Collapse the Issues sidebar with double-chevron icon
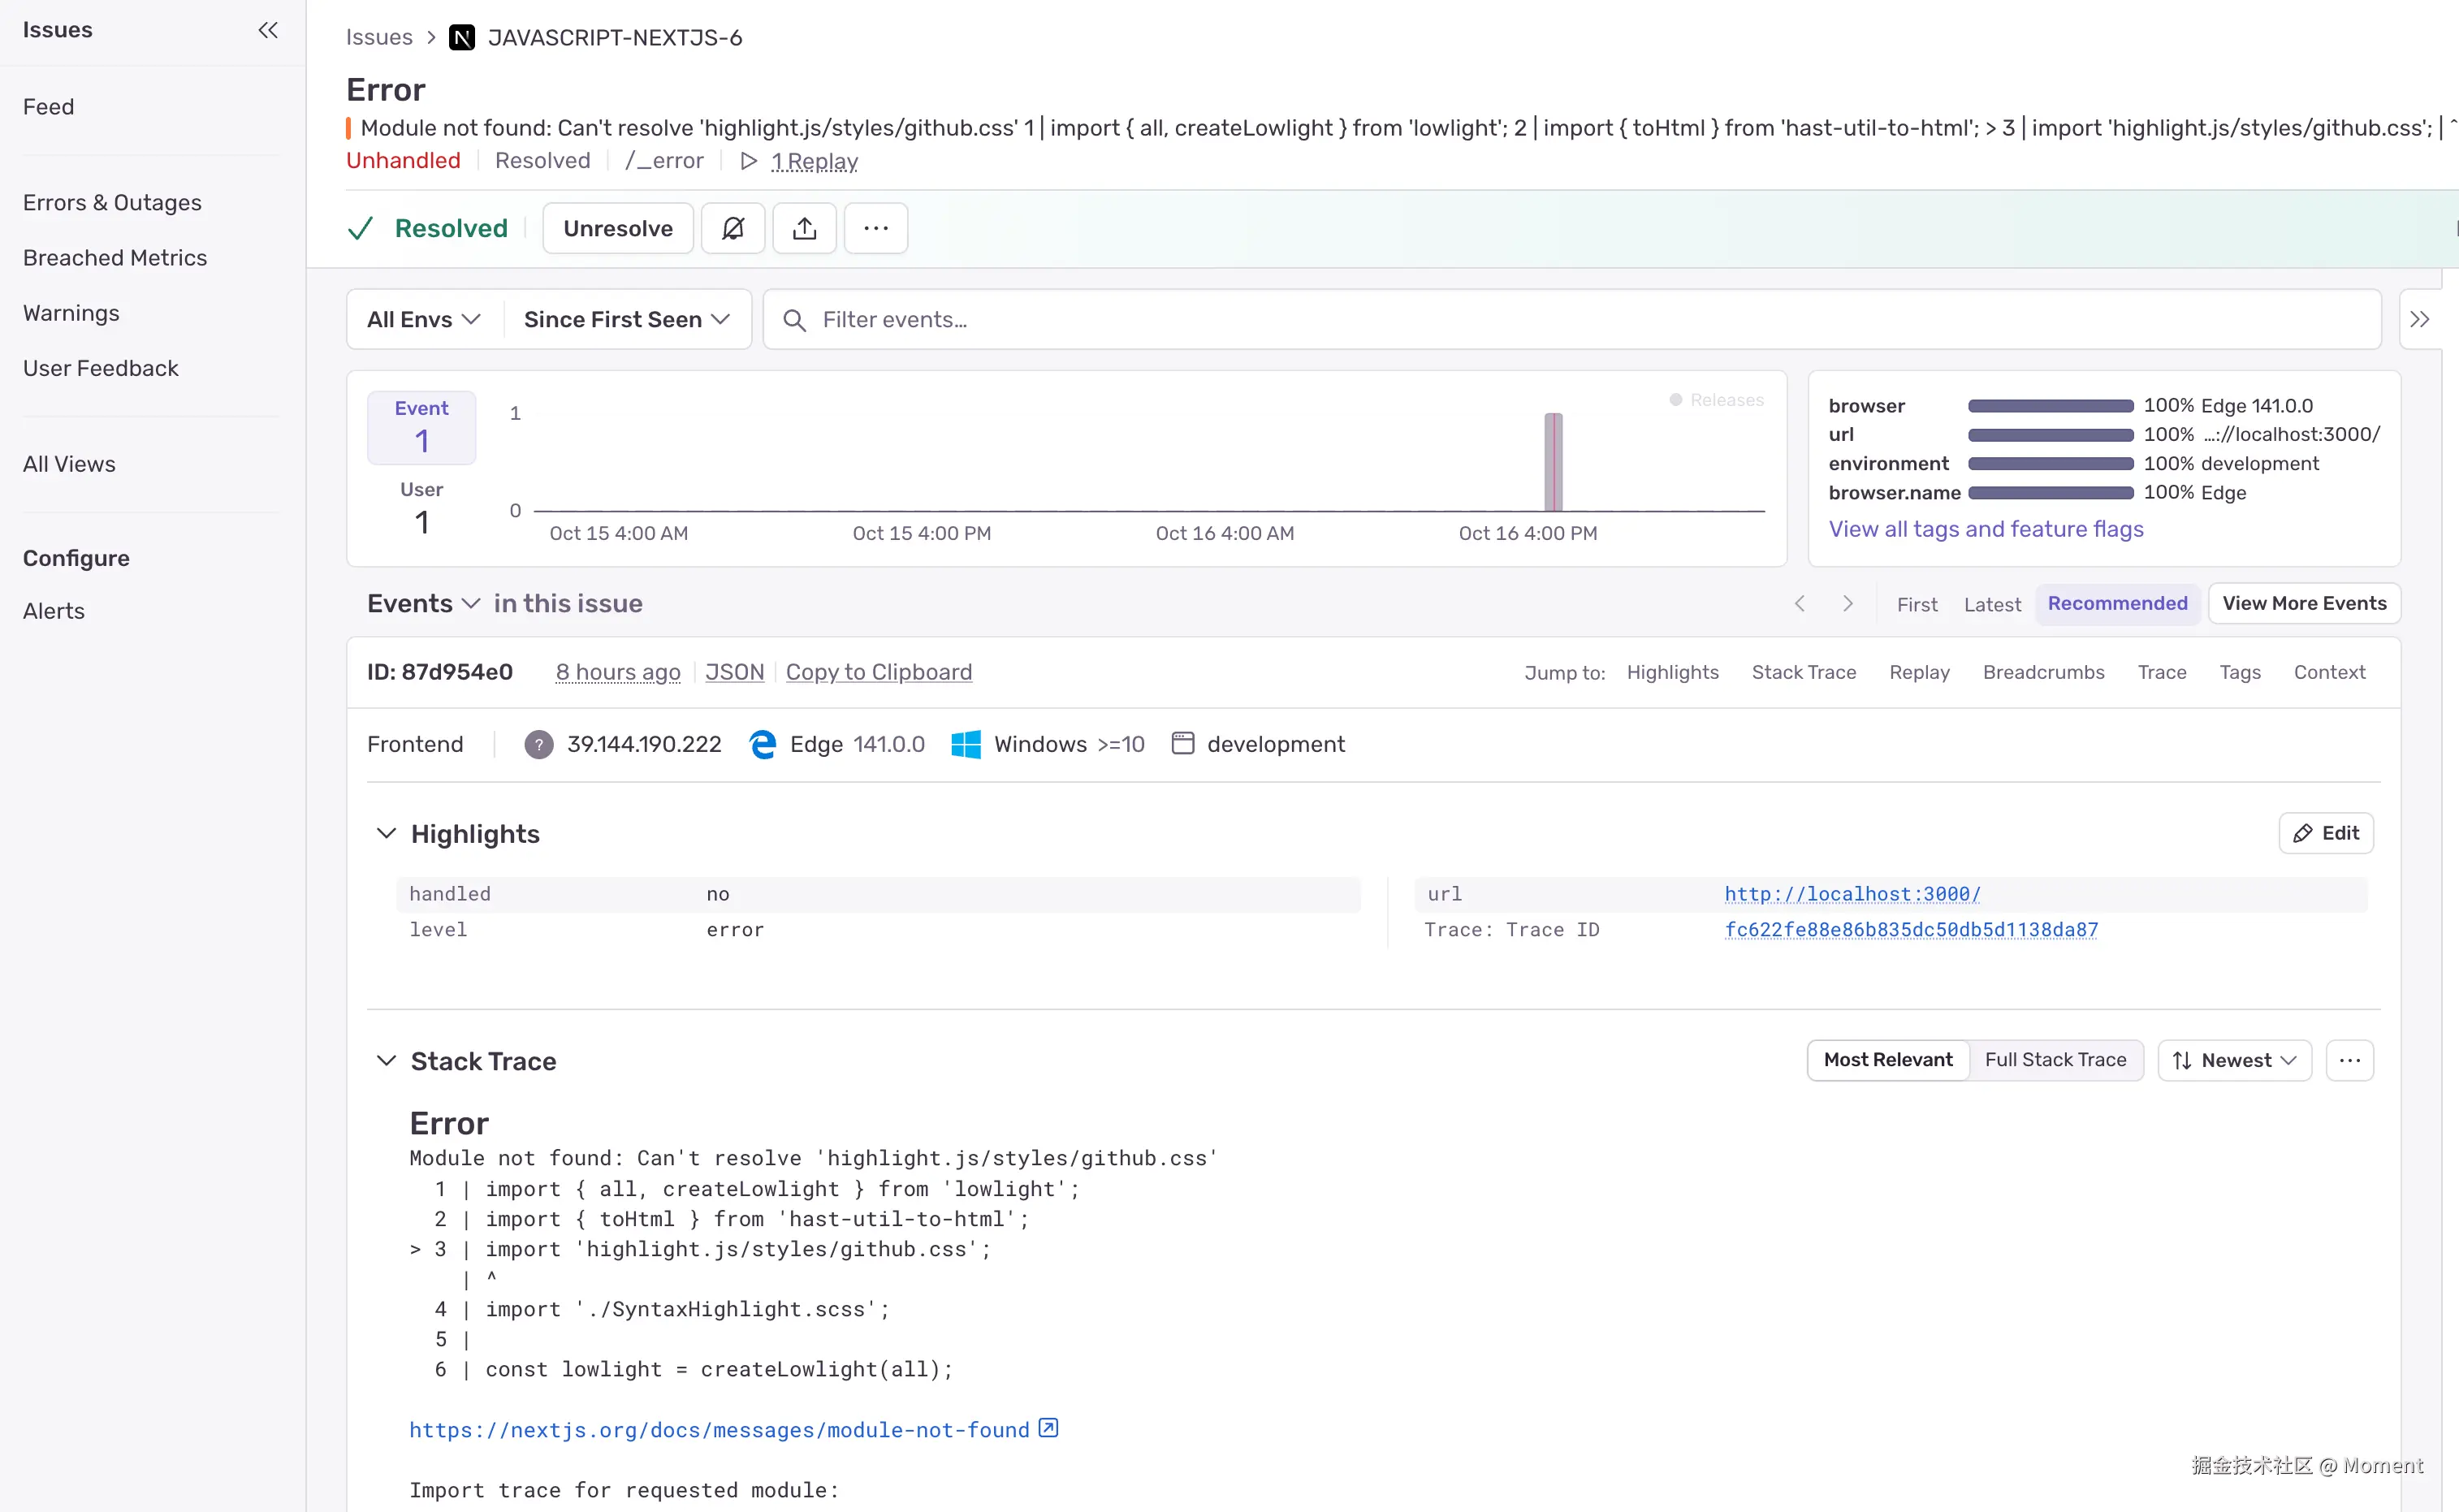 pos(268,30)
